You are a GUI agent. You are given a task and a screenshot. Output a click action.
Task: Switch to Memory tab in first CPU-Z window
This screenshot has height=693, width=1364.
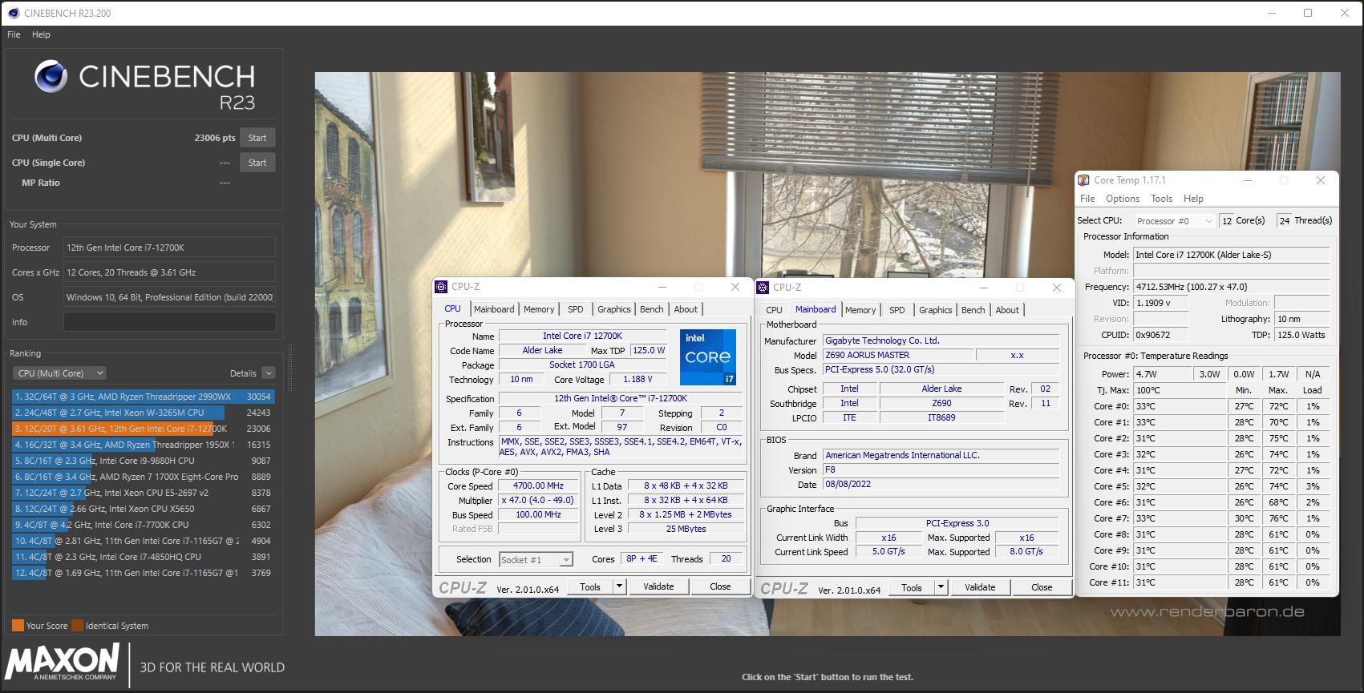point(539,309)
